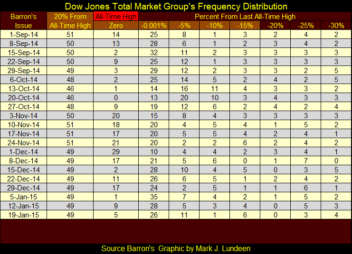Click the 20% value 51 in the 1-Sep-14 row
Screen dimensions: 352x254
[x=70, y=35]
